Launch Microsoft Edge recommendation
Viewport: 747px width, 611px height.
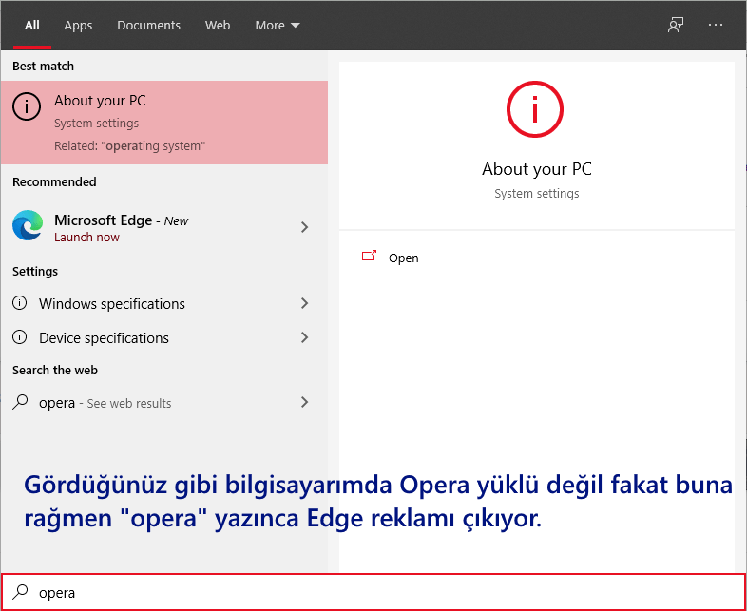coord(164,228)
